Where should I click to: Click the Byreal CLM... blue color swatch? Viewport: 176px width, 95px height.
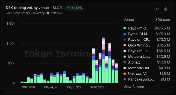pyautogui.click(x=124, y=34)
